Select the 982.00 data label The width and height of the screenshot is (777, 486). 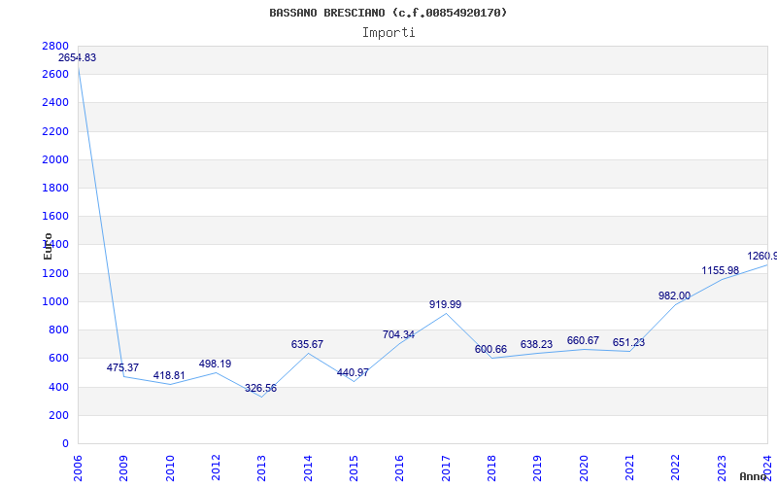[674, 296]
